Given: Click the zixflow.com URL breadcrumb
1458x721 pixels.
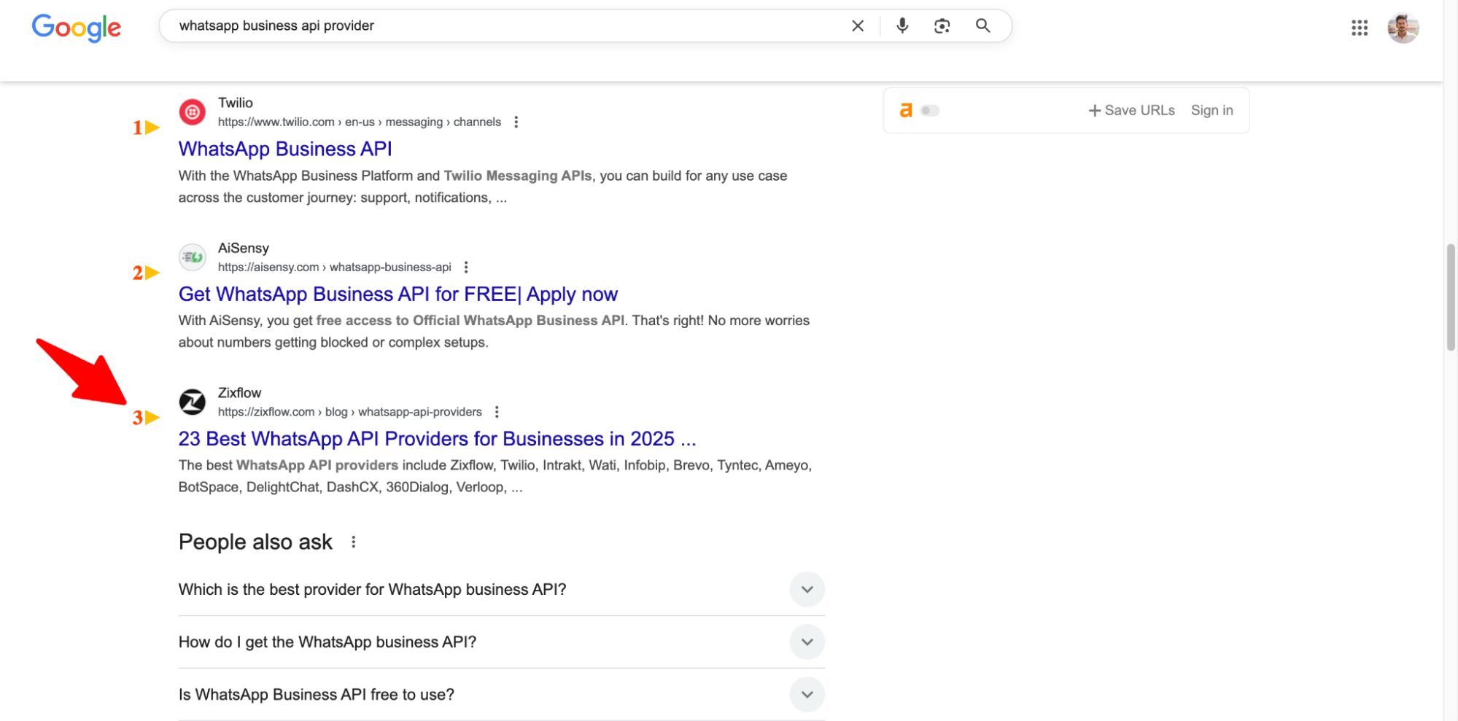Looking at the screenshot, I should [x=350, y=412].
